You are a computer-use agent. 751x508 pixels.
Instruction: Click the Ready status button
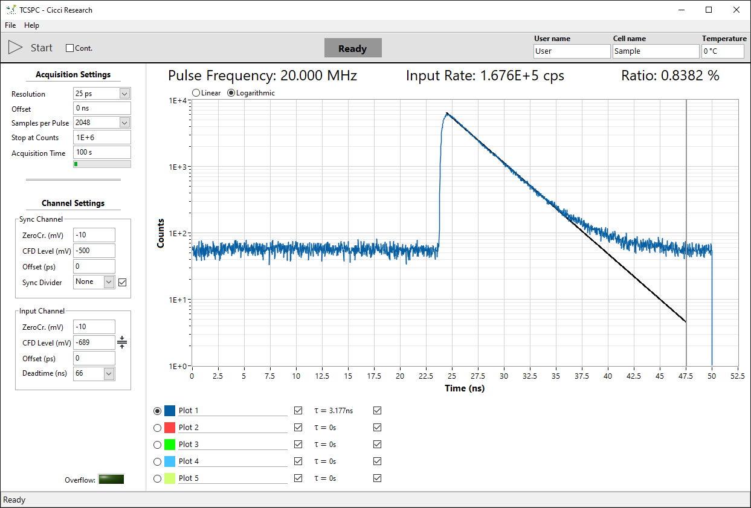click(x=353, y=48)
